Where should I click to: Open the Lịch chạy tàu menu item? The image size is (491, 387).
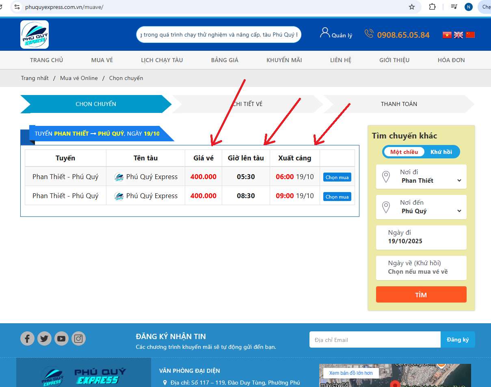click(162, 60)
